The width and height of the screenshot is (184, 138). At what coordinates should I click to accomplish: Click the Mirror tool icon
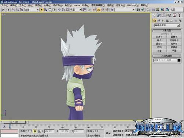click(x=139, y=10)
